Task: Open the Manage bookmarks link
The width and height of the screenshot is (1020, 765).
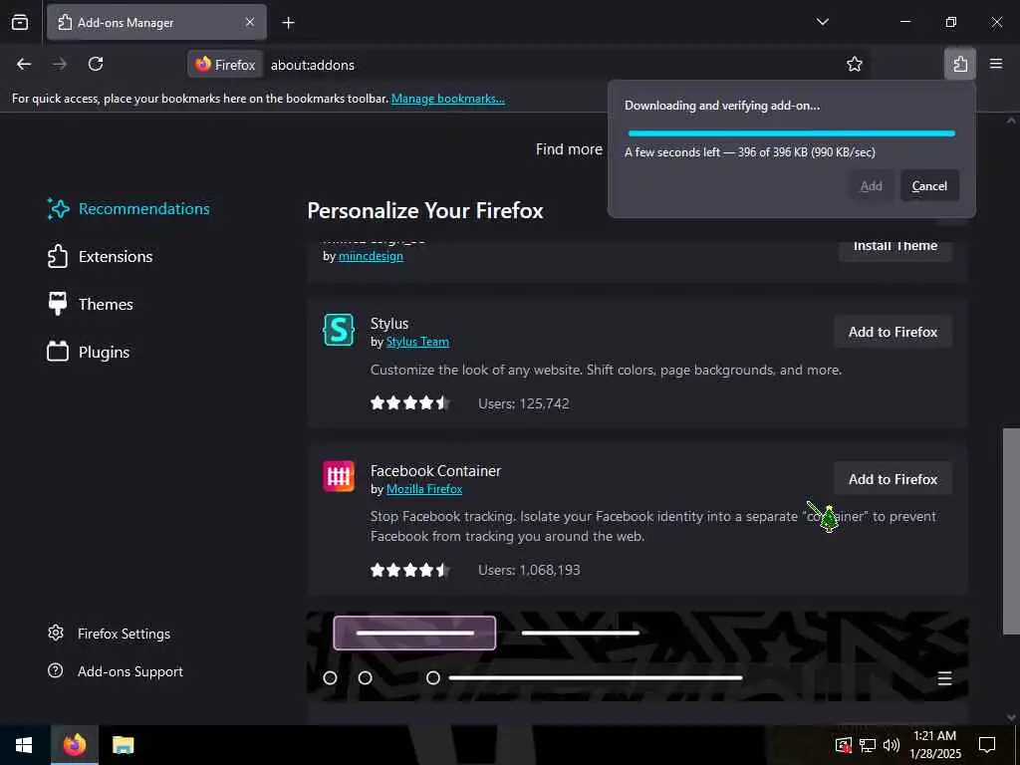Action: [x=447, y=99]
